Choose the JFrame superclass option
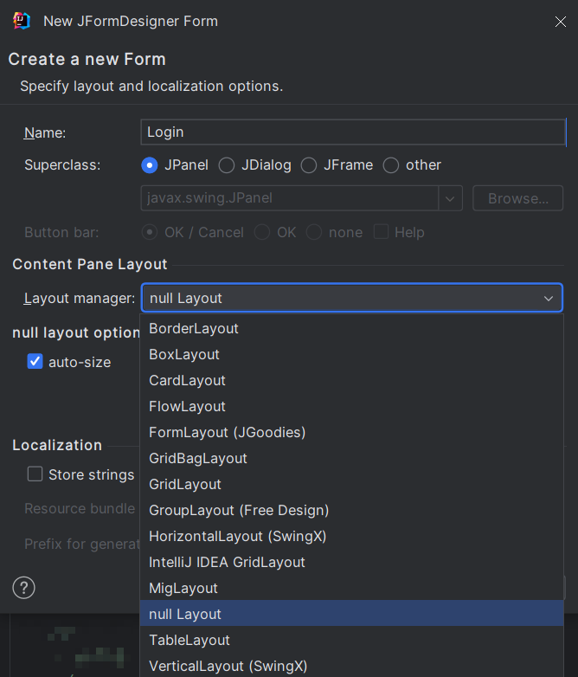Image resolution: width=578 pixels, height=677 pixels. point(309,164)
